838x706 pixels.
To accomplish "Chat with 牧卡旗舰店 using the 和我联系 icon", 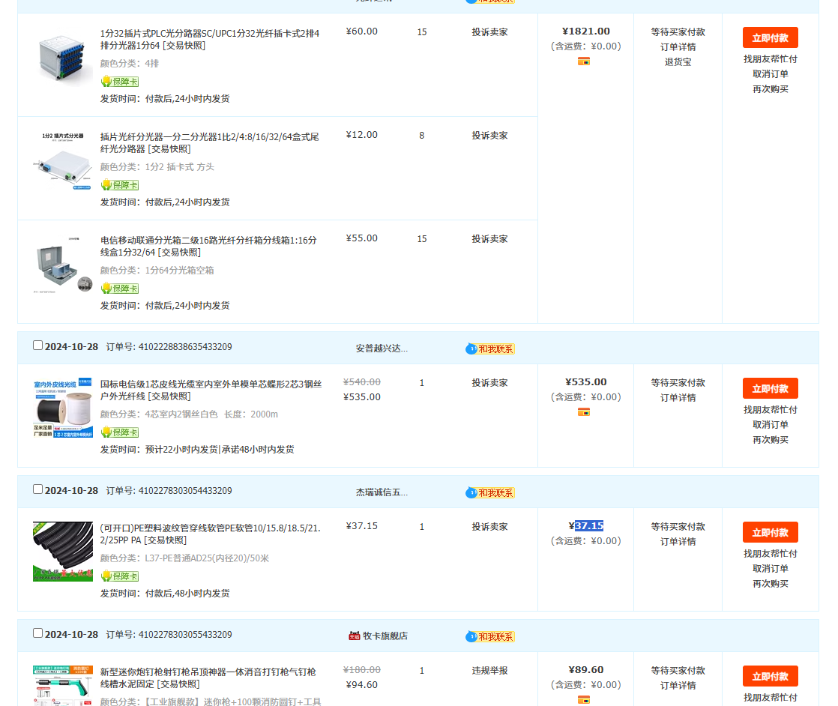I will coord(490,636).
